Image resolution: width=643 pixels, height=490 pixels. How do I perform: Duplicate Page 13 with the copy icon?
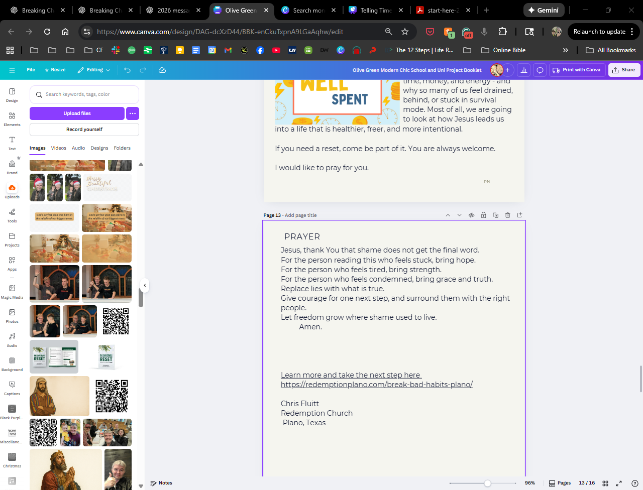(495, 215)
